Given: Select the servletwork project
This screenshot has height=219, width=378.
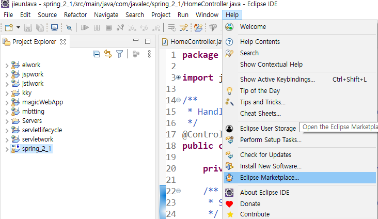Looking at the screenshot, I should tap(38, 139).
